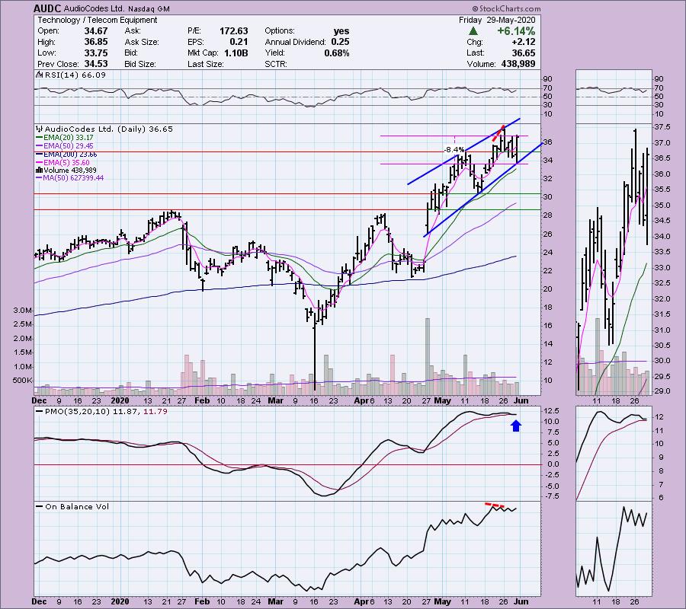The height and width of the screenshot is (609, 686).
Task: Click the 31.0 label on the zoomed price axis
Action: (662, 330)
